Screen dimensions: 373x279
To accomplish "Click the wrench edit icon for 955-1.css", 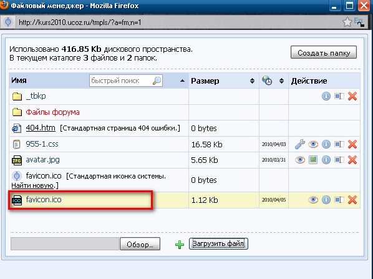I will click(x=300, y=144).
